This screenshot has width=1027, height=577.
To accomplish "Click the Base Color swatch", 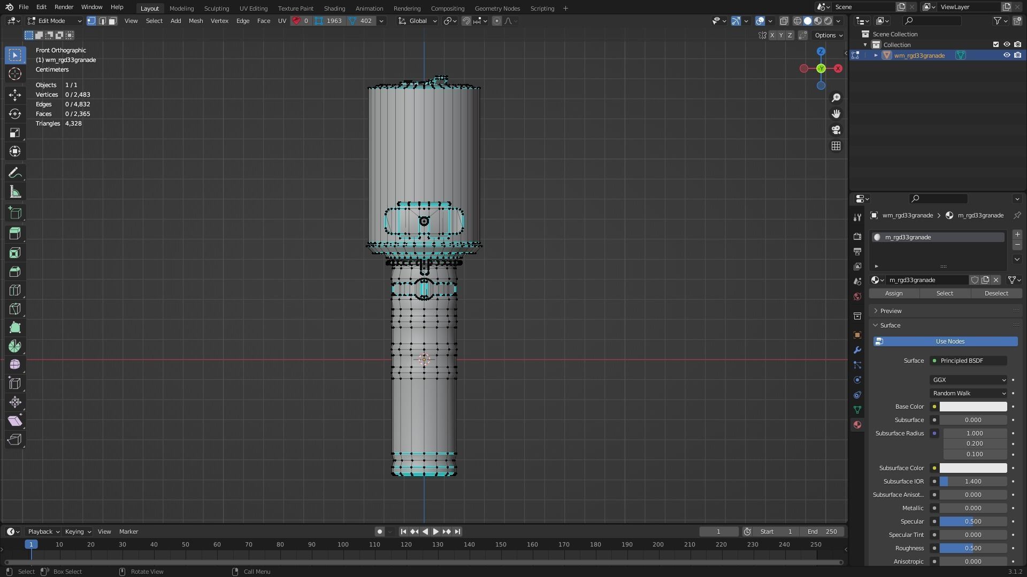I will (973, 407).
